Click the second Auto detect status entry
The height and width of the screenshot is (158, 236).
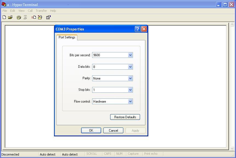pyautogui.click(x=70, y=154)
